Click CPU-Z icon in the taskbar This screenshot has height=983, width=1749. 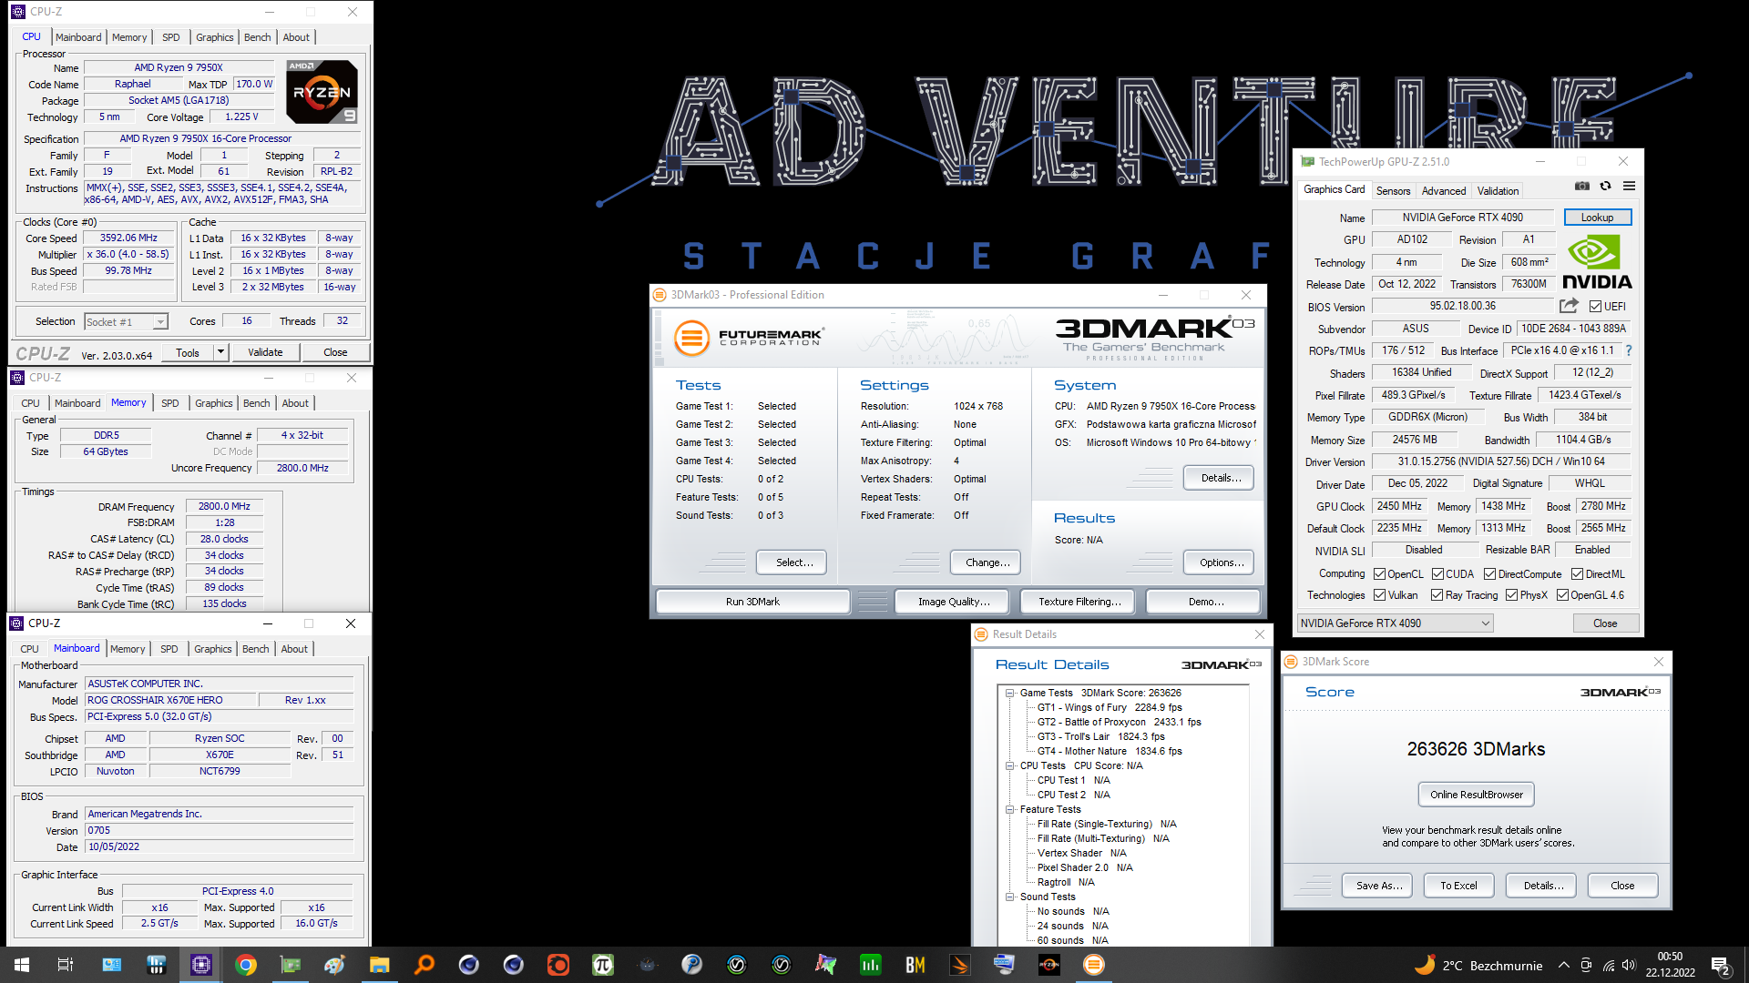click(x=201, y=965)
